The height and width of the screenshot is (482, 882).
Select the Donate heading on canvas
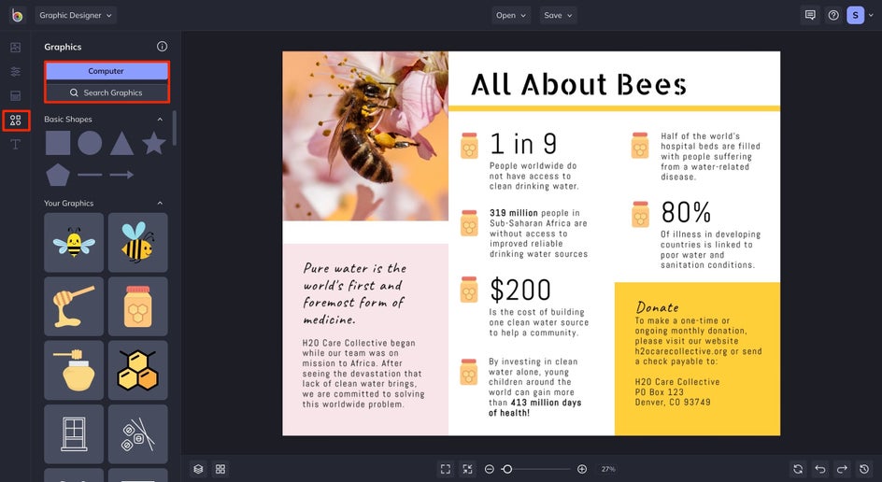pos(657,307)
